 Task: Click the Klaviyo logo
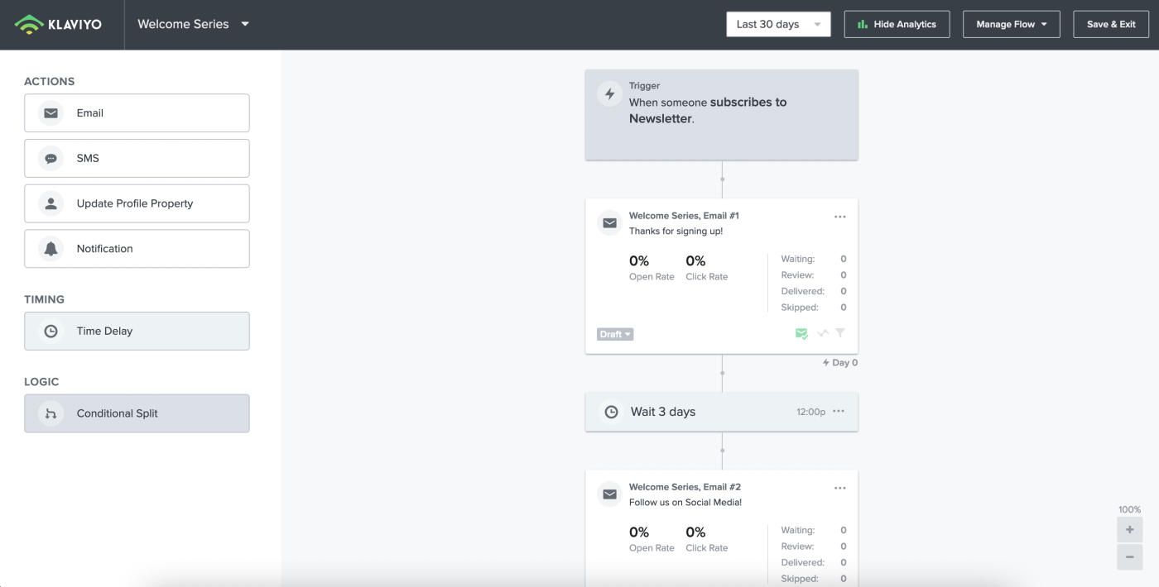pos(59,24)
